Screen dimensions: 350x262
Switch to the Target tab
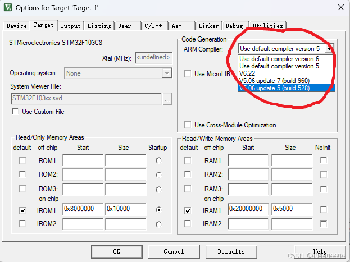(43, 25)
